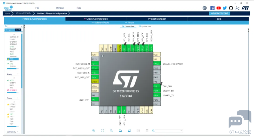This screenshot has width=254, height=137.
Task: Go to Home breadcrumb
Action: click(x=7, y=14)
